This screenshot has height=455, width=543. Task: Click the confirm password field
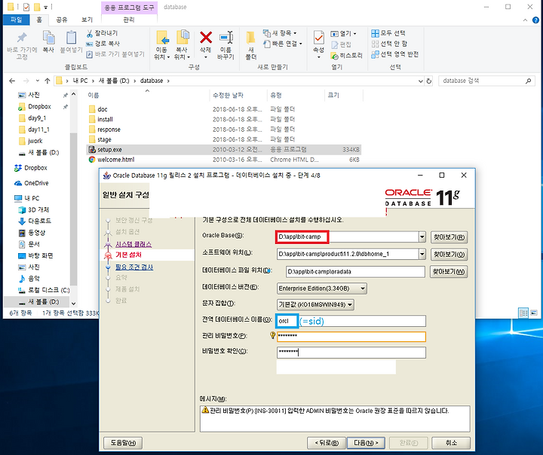pyautogui.click(x=351, y=353)
